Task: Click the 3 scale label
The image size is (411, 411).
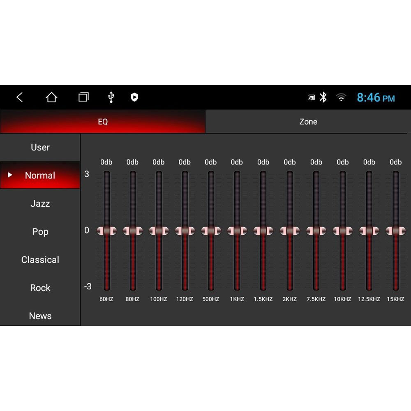Action: point(87,174)
